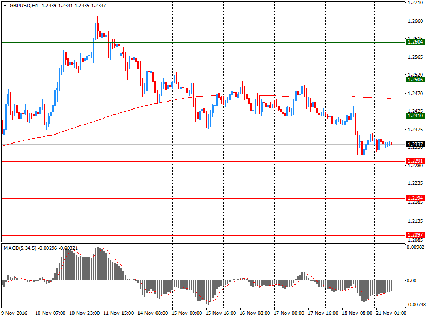Click the GBPUSD,H1 chart title

(x=24, y=6)
